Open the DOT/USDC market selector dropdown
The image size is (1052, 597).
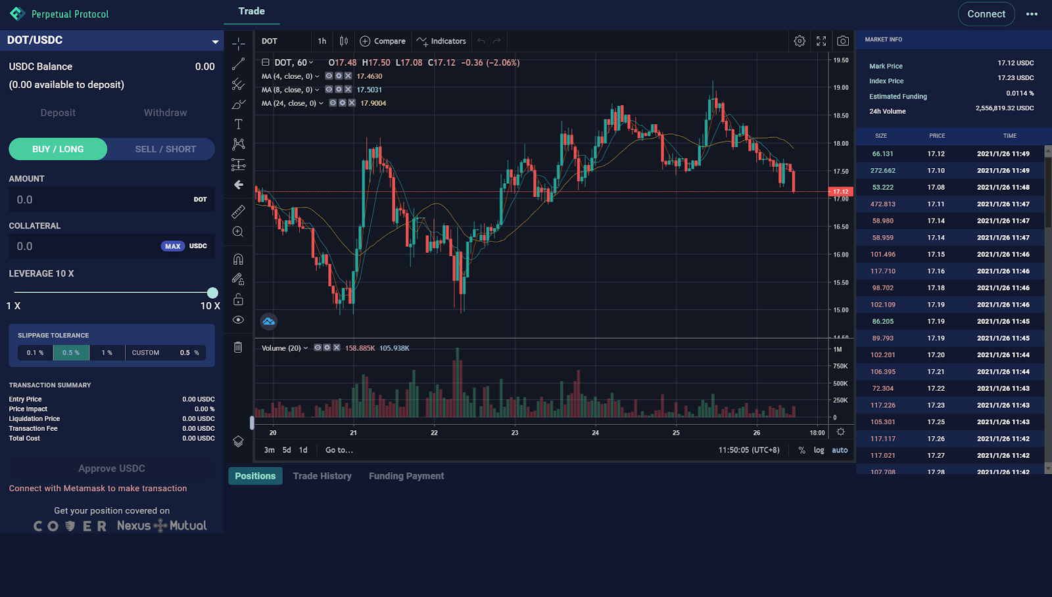tap(215, 40)
